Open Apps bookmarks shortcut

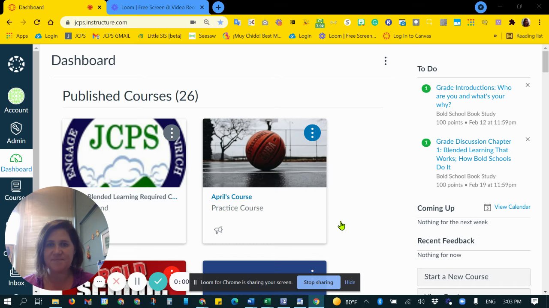point(17,36)
